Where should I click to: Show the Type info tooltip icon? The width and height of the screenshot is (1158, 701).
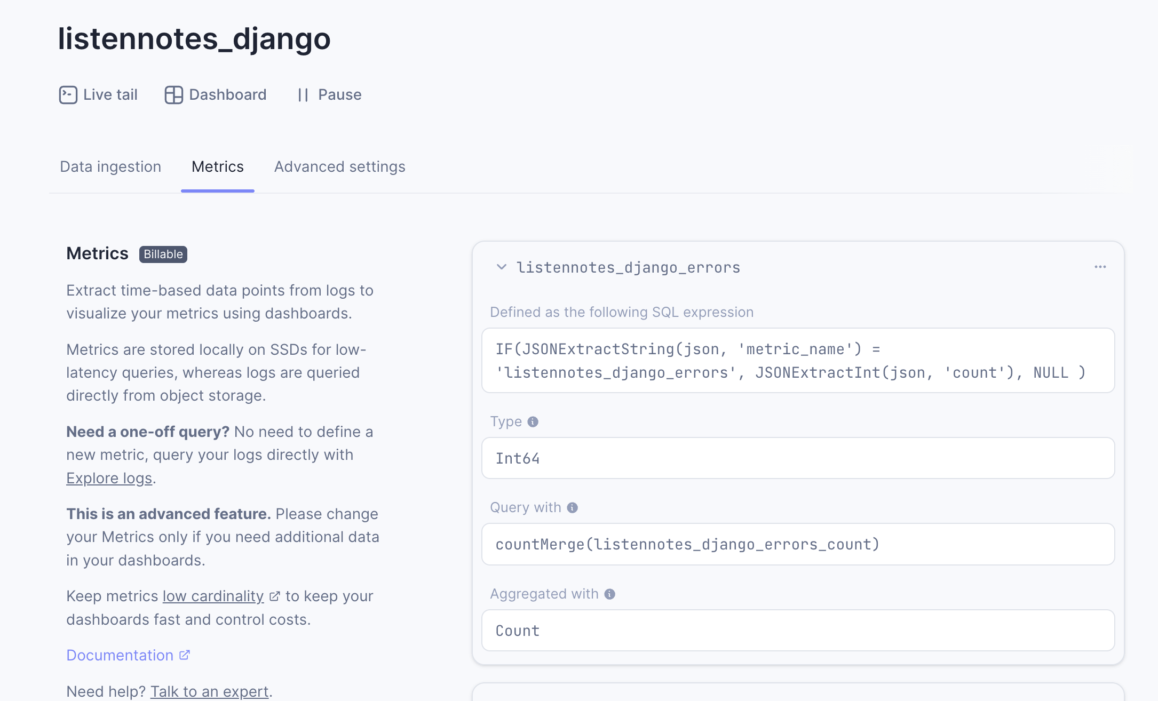[x=533, y=422]
